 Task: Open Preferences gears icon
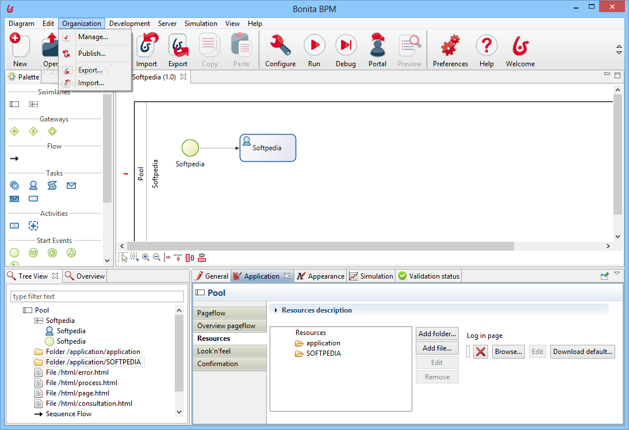click(450, 46)
